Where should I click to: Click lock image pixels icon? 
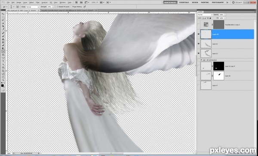(206, 18)
